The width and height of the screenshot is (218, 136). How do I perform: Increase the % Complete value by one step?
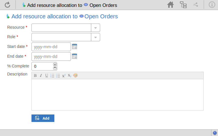[x=55, y=64]
